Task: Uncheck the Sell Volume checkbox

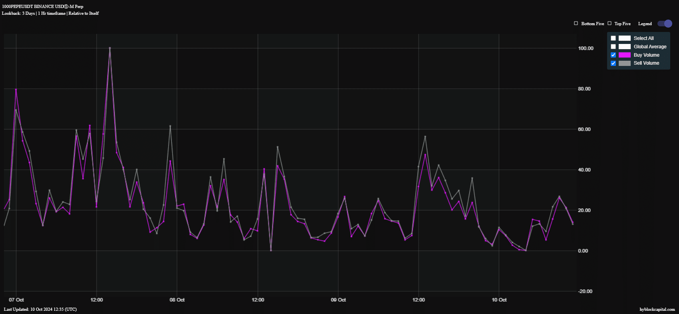Action: coord(613,63)
